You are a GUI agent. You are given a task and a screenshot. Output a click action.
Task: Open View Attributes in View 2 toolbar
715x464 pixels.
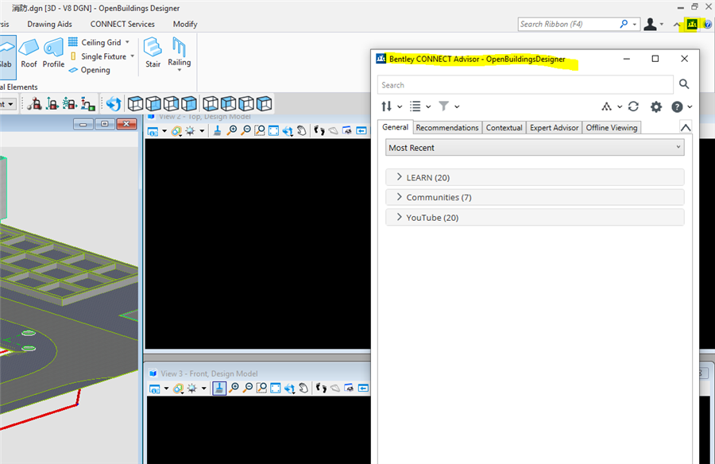[x=153, y=131]
